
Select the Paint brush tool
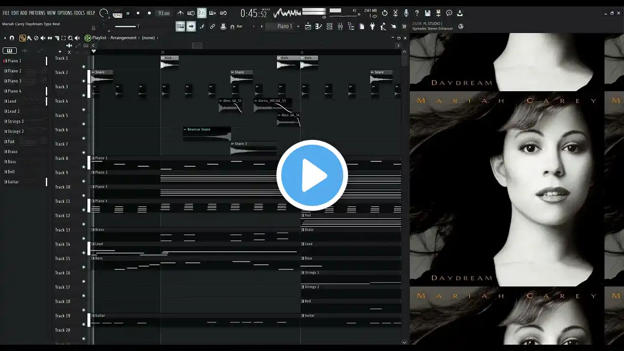[29, 38]
